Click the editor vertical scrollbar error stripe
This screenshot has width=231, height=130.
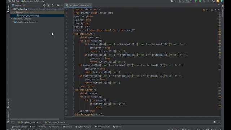(x=219, y=62)
